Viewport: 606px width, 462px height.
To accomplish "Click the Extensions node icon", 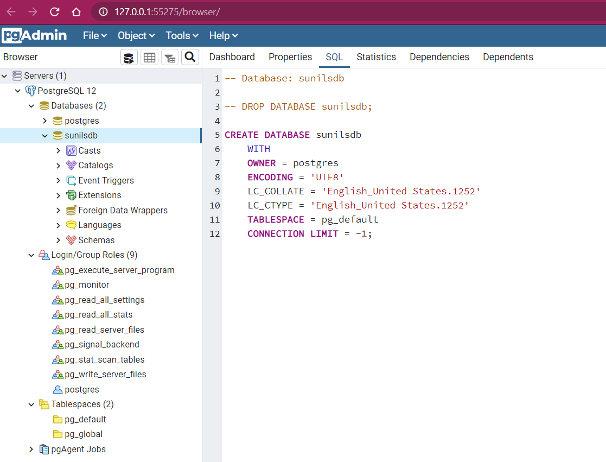I will pyautogui.click(x=71, y=195).
